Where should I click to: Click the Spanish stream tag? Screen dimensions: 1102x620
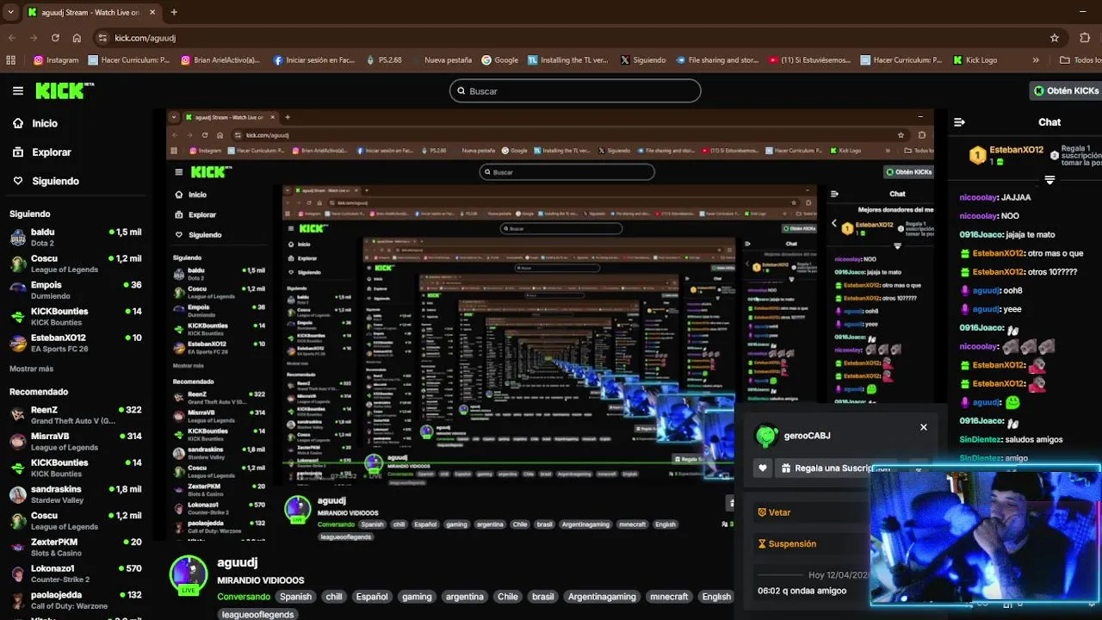295,597
